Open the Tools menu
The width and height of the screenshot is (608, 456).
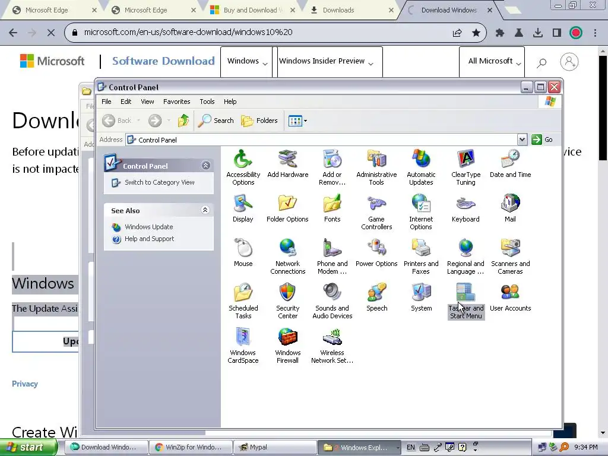pyautogui.click(x=207, y=102)
